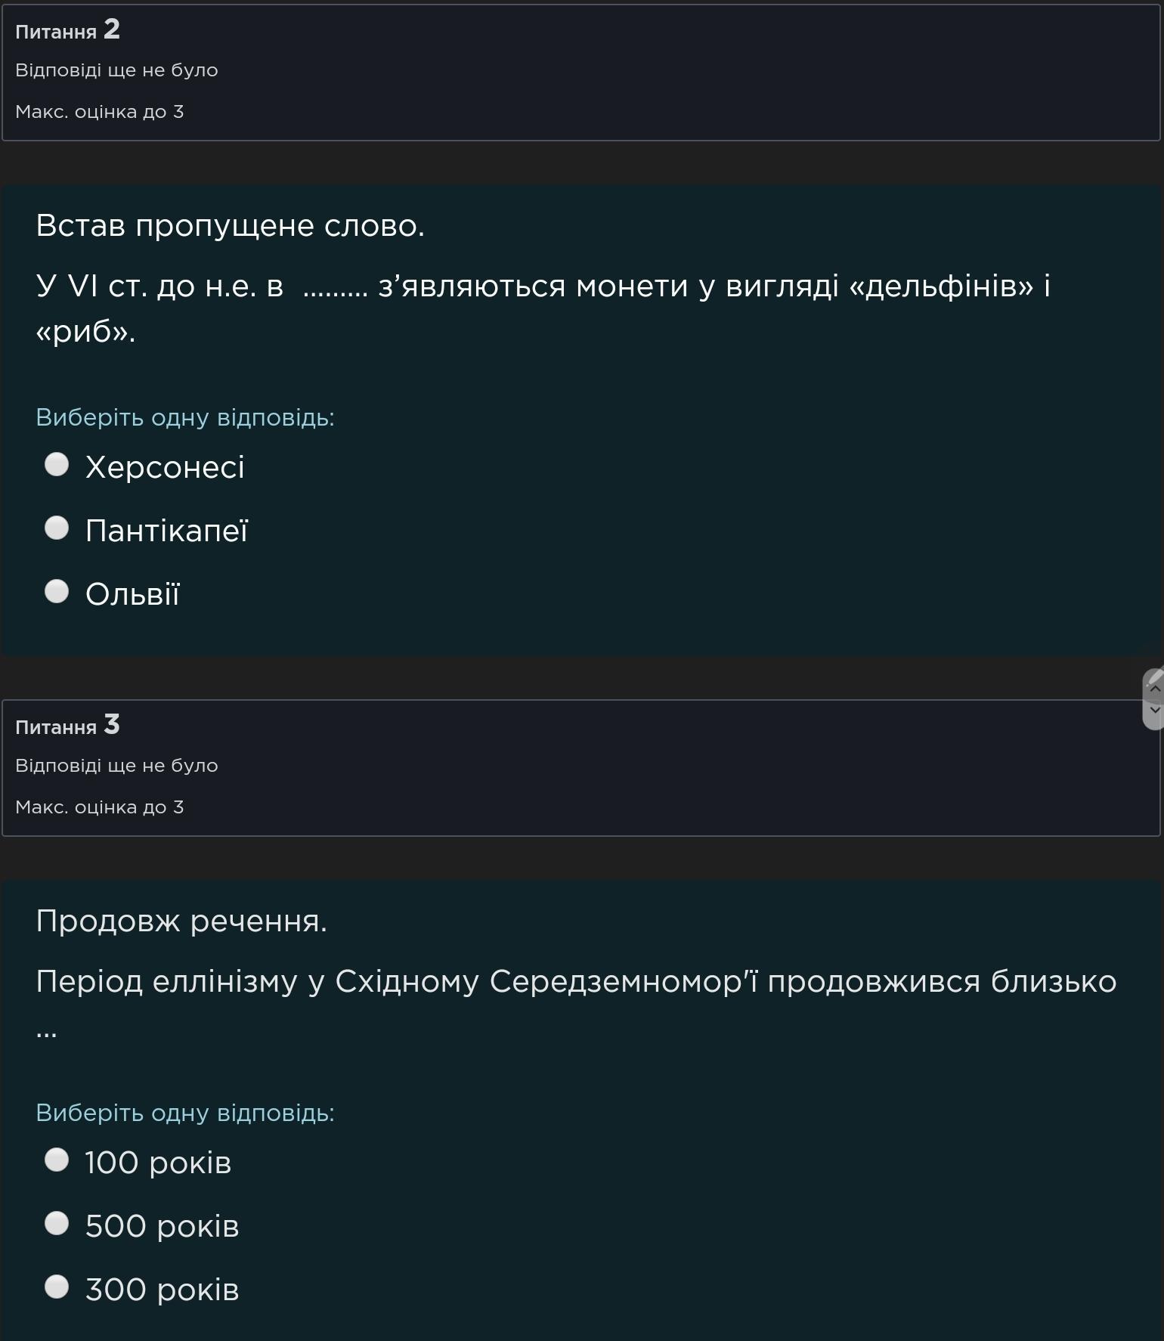Screen dimensions: 1164x1341
Task: Select the Пантікапеї radio button
Action: [57, 528]
